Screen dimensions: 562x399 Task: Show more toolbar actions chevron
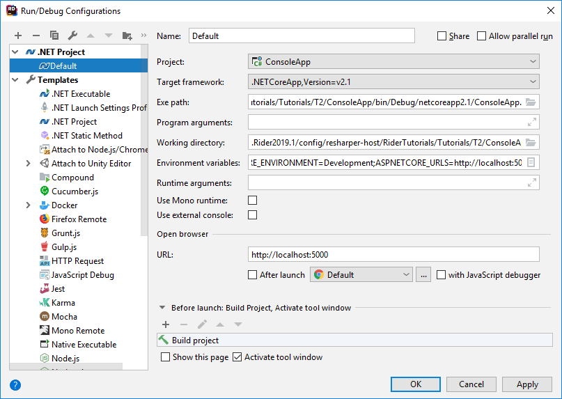[143, 35]
